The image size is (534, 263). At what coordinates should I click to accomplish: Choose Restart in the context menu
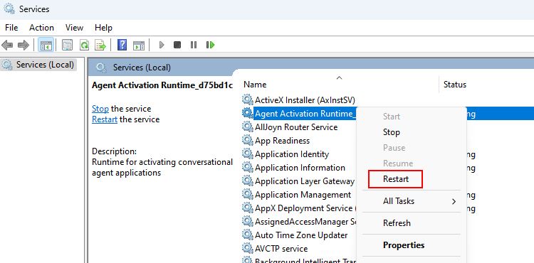pyautogui.click(x=395, y=179)
